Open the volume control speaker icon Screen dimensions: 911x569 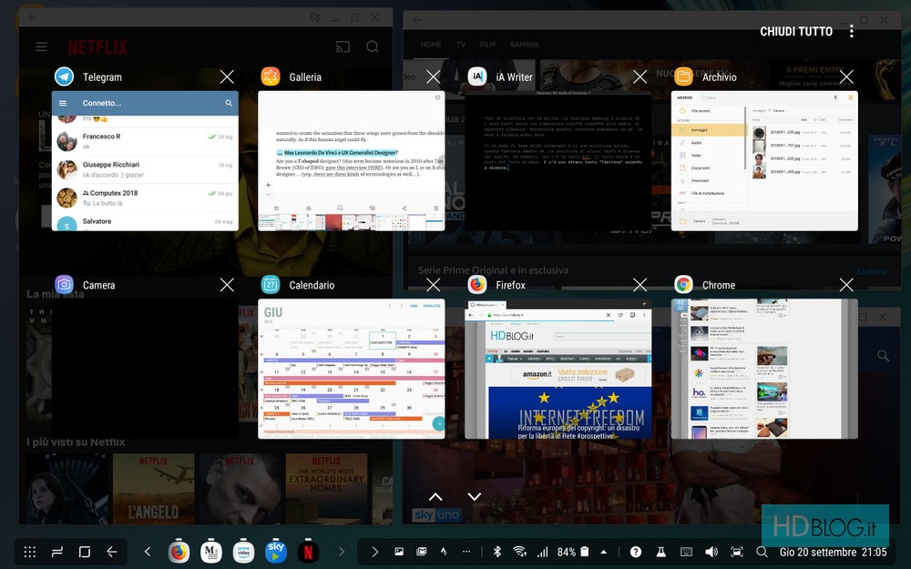(x=711, y=552)
